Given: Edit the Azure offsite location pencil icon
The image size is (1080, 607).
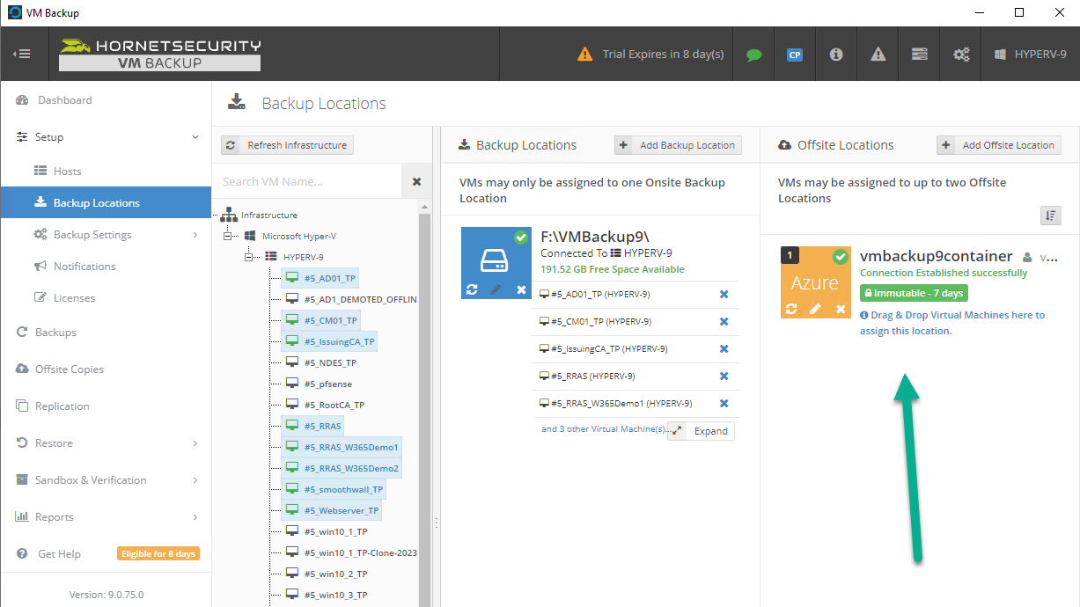Looking at the screenshot, I should point(815,309).
